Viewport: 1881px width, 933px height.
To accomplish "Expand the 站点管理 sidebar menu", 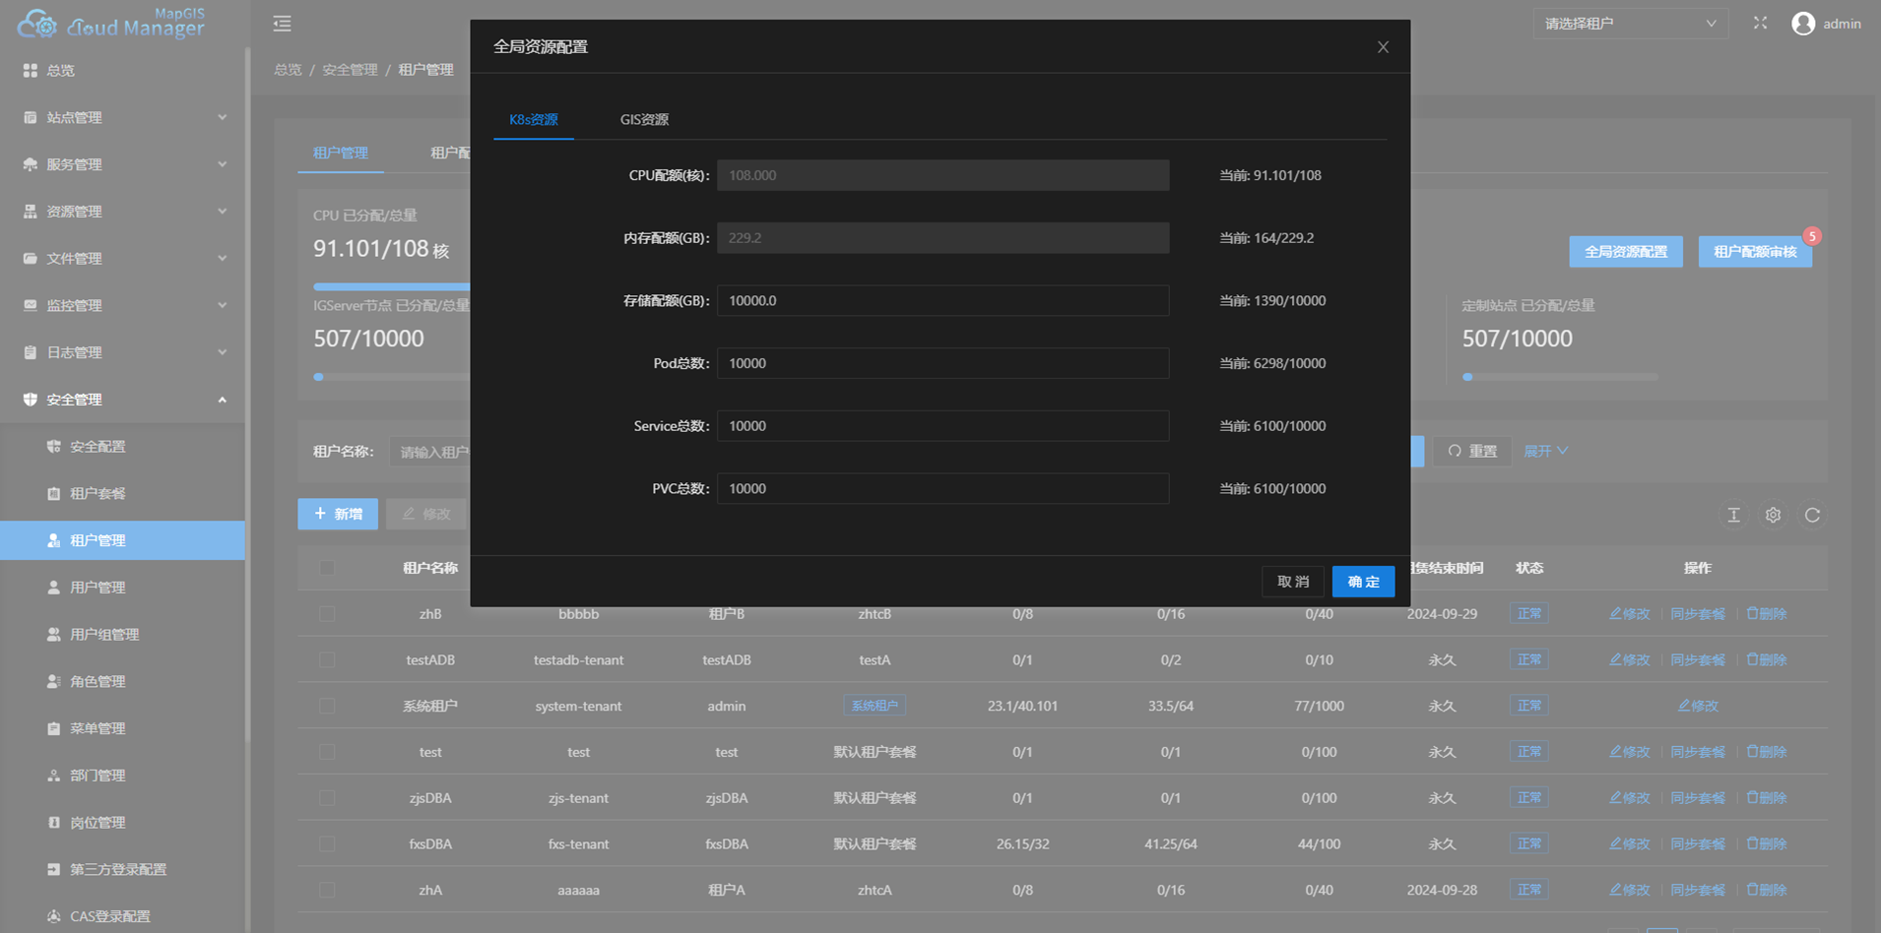I will [122, 118].
